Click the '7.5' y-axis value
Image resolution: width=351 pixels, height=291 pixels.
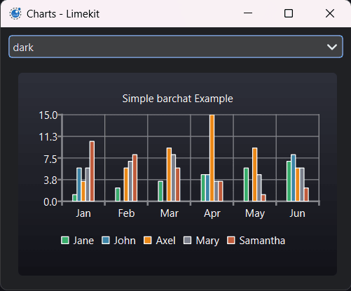[50, 159]
